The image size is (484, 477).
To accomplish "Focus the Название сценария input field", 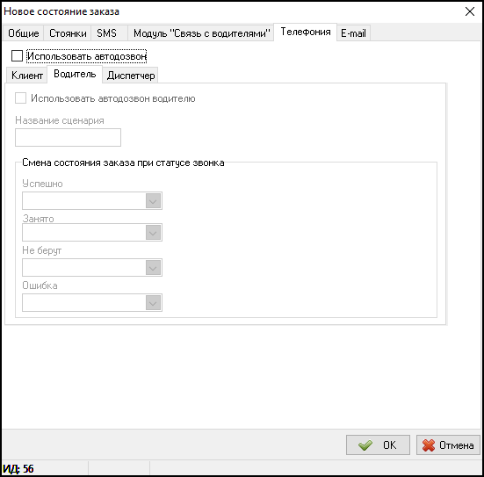I will 68,138.
